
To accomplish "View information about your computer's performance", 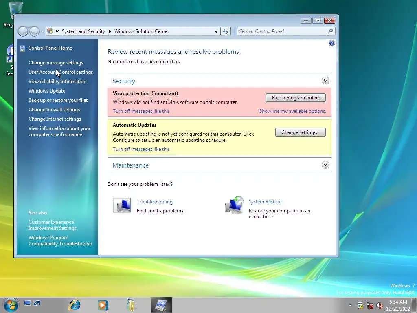I will pos(59,132).
